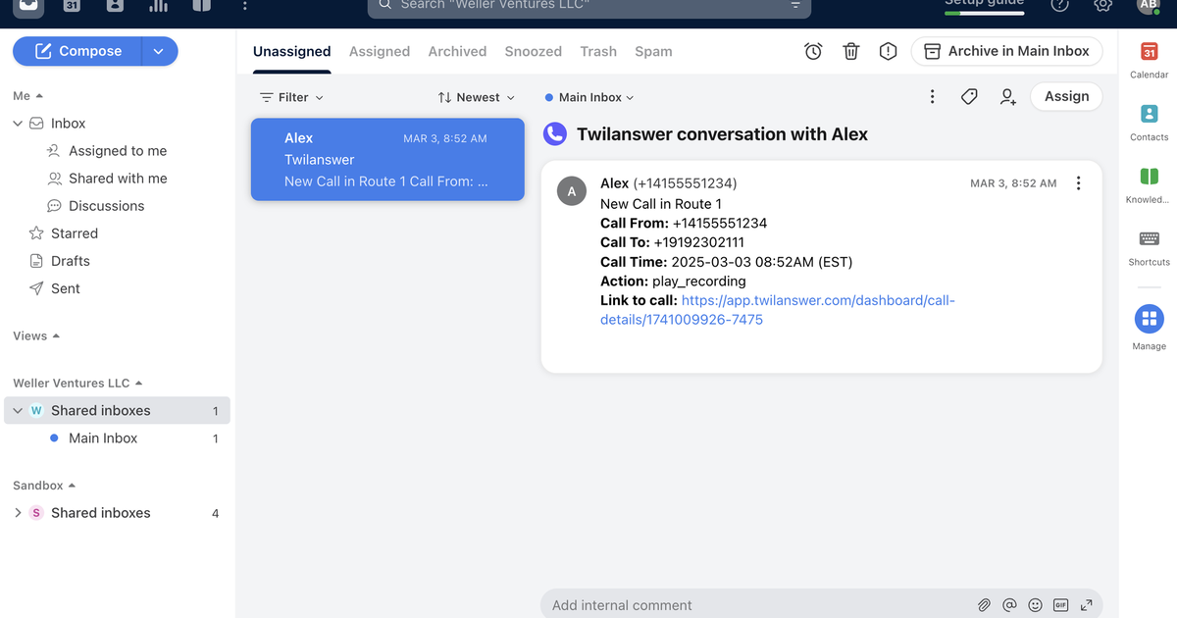Switch to the Assigned tab

click(x=380, y=51)
